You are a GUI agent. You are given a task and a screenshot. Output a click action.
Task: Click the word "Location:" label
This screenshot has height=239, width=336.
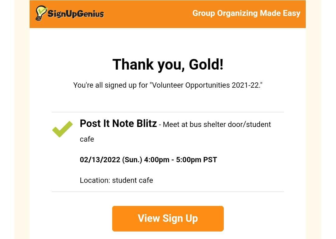point(95,180)
